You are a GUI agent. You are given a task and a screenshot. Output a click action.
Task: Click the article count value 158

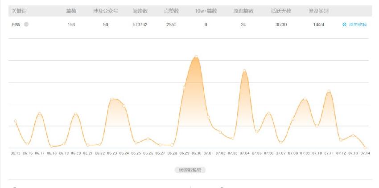point(71,25)
